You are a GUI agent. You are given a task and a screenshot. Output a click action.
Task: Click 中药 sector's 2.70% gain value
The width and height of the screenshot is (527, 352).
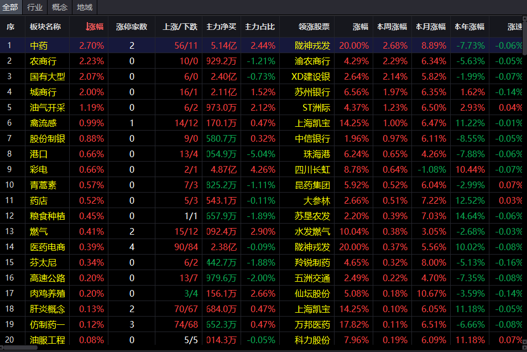91,46
